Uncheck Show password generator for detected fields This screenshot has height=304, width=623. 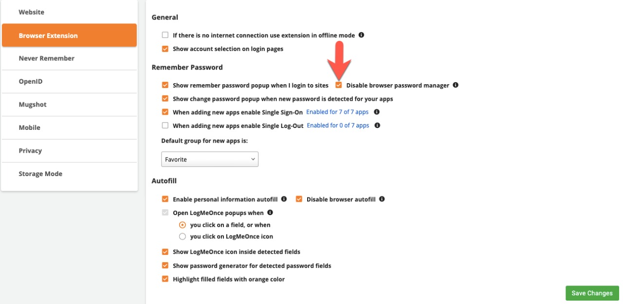pos(165,266)
